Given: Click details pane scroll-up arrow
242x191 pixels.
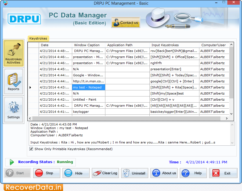Looking at the screenshot, I should tap(232, 125).
